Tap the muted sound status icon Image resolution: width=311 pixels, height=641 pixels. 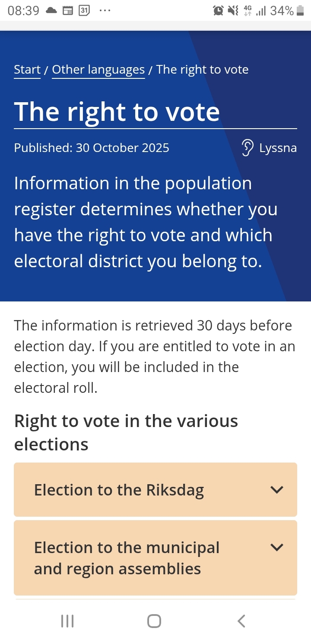click(233, 11)
